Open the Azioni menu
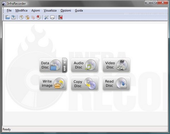The height and width of the screenshot is (134, 170). [35, 11]
